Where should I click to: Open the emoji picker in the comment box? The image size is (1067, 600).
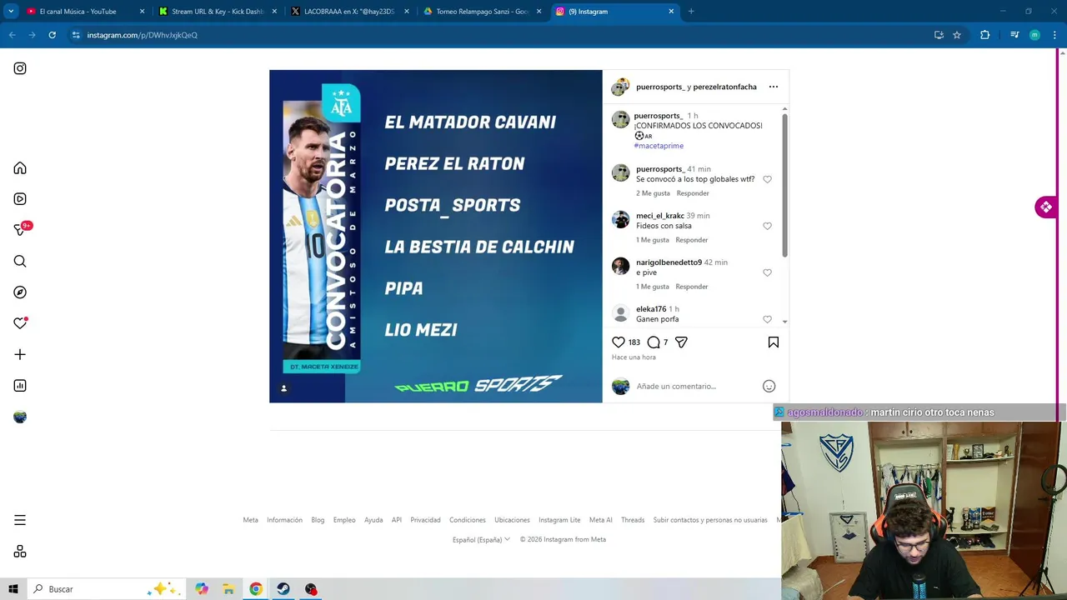point(769,386)
